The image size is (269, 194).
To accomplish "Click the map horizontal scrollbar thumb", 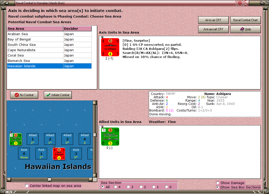I will click(x=49, y=179).
